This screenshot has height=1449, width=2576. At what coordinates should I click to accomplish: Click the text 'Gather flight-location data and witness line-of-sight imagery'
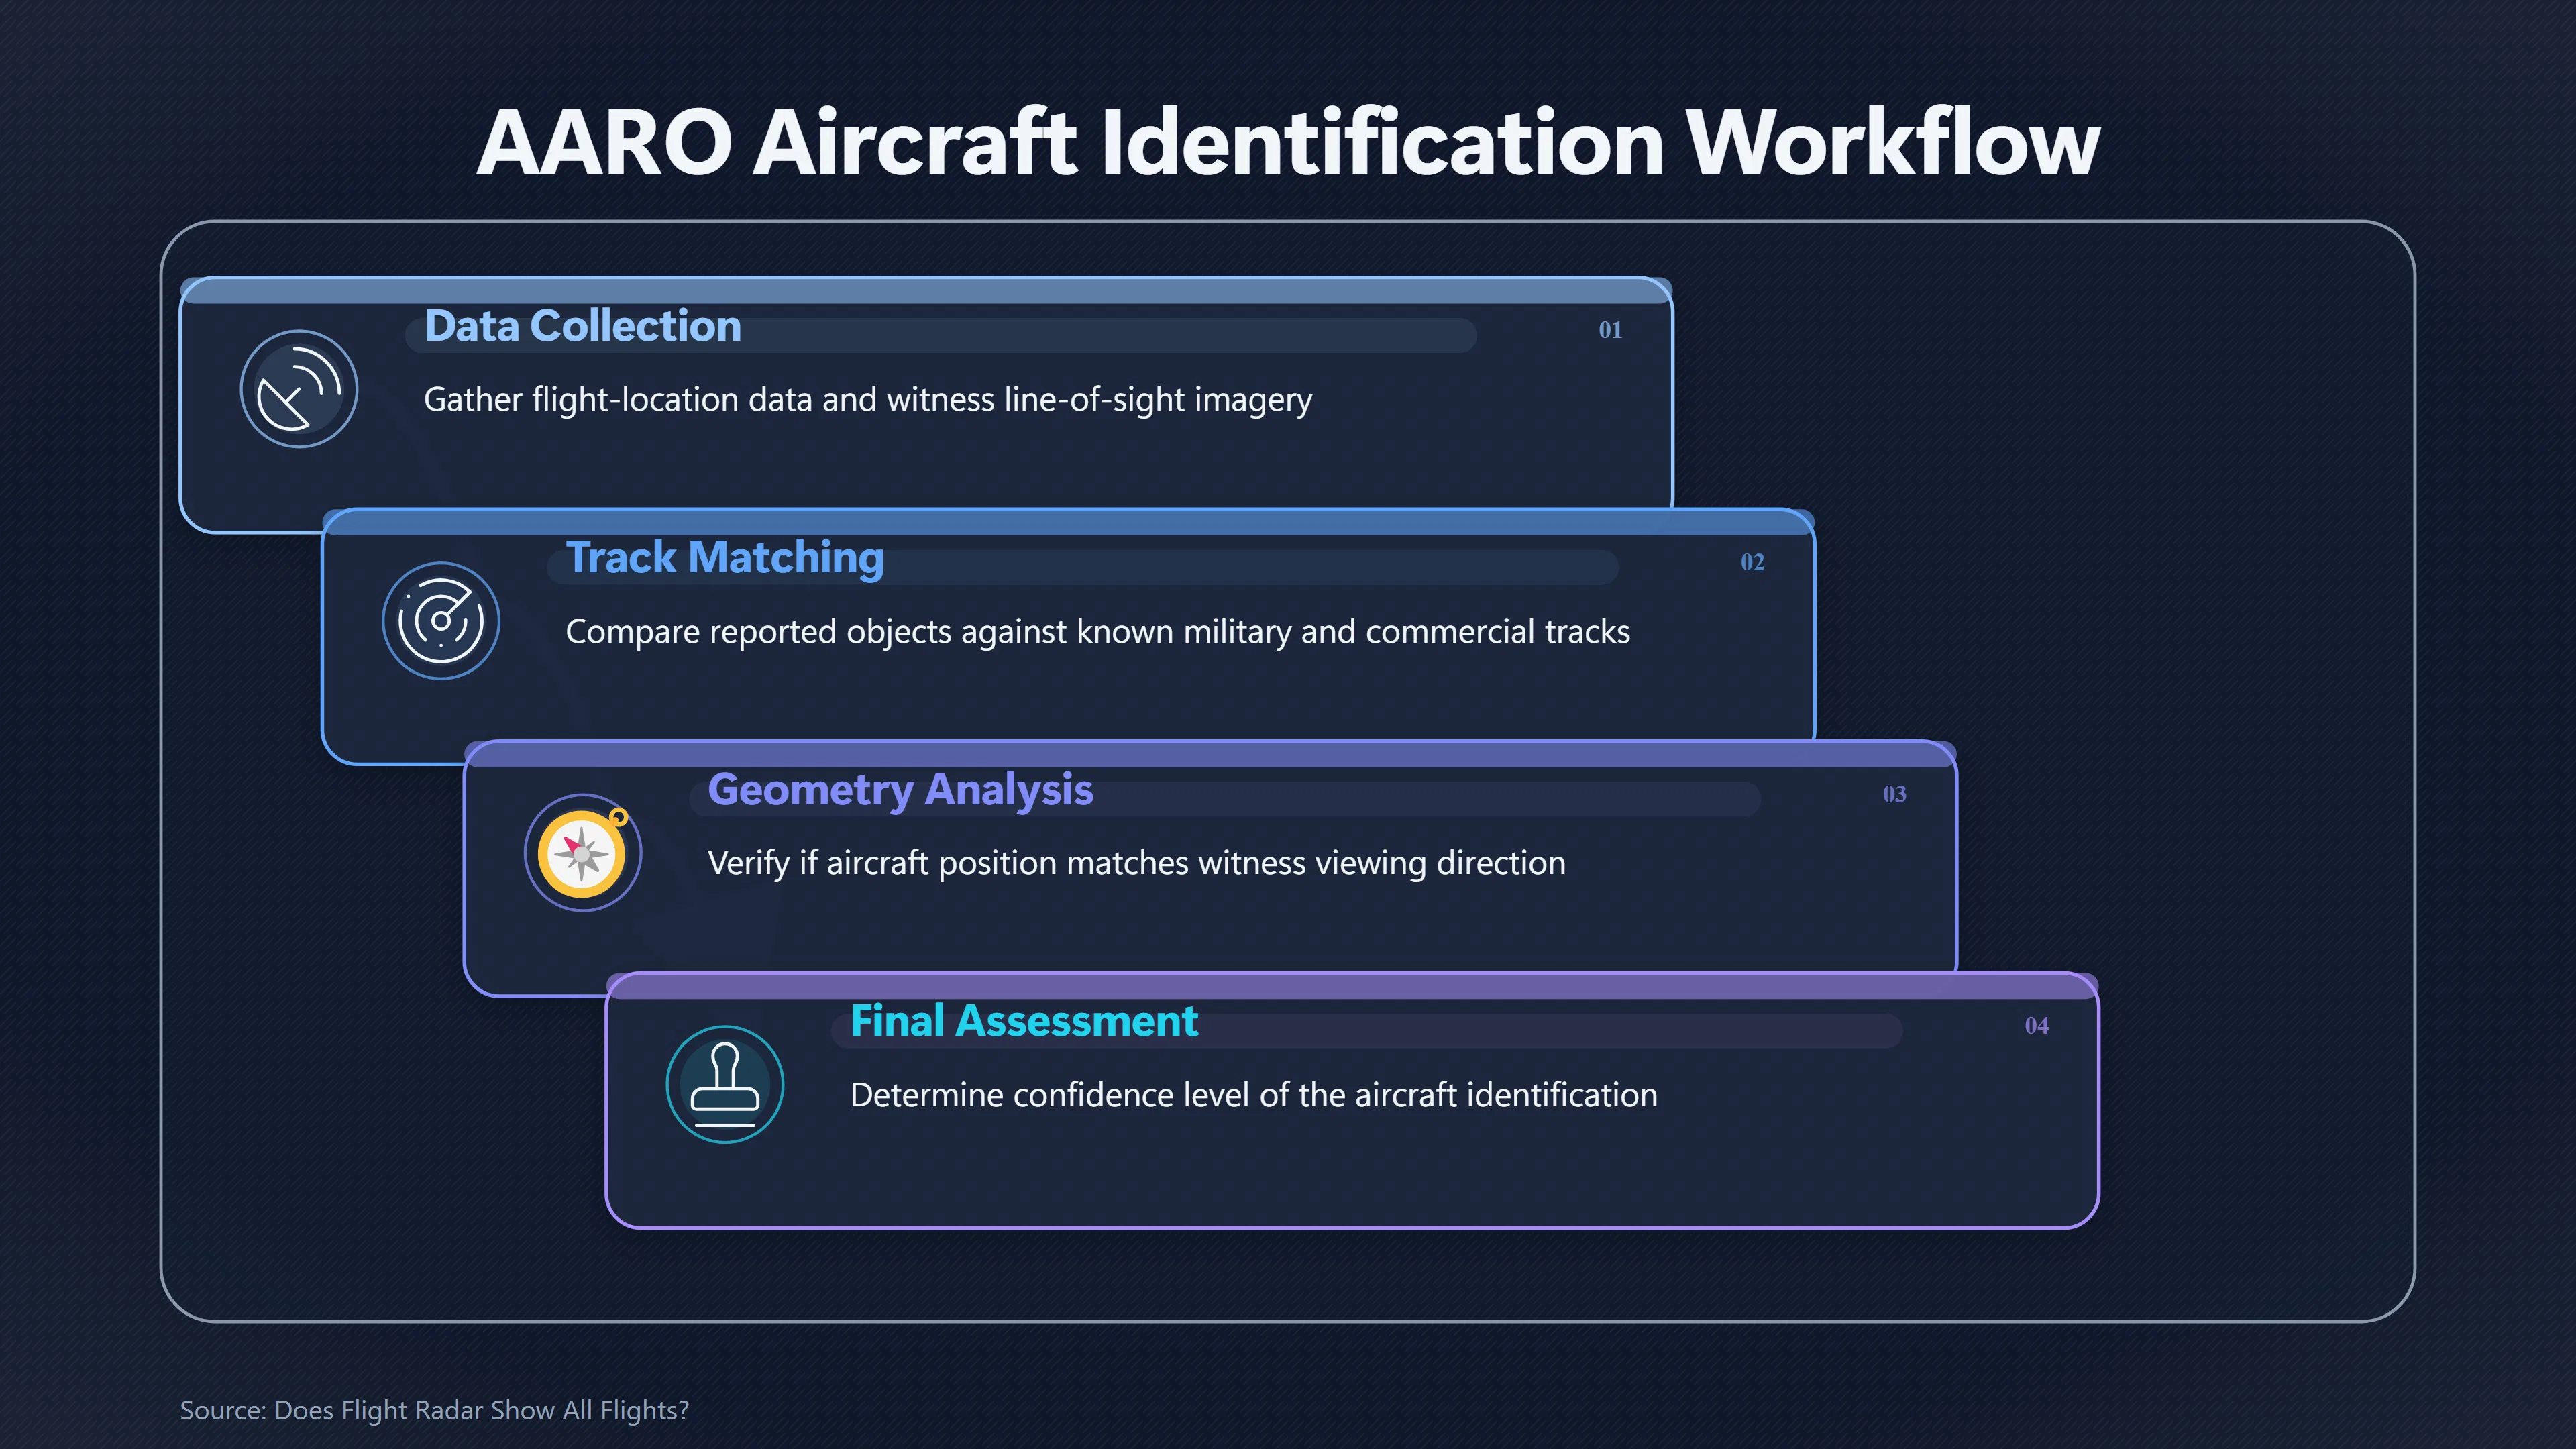pyautogui.click(x=868, y=400)
